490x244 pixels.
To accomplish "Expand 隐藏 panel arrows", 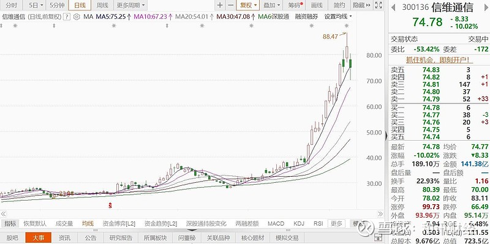I will pos(361,5).
